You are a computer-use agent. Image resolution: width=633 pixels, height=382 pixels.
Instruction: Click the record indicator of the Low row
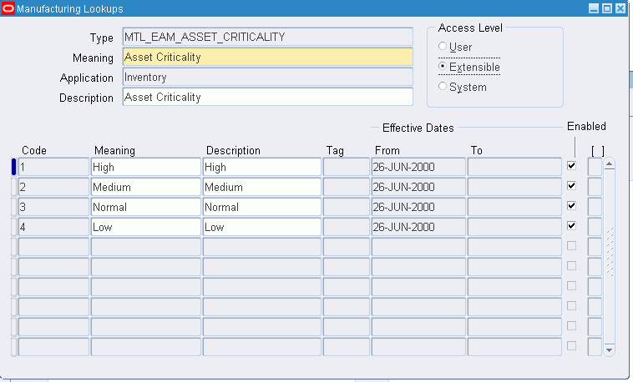tap(13, 227)
